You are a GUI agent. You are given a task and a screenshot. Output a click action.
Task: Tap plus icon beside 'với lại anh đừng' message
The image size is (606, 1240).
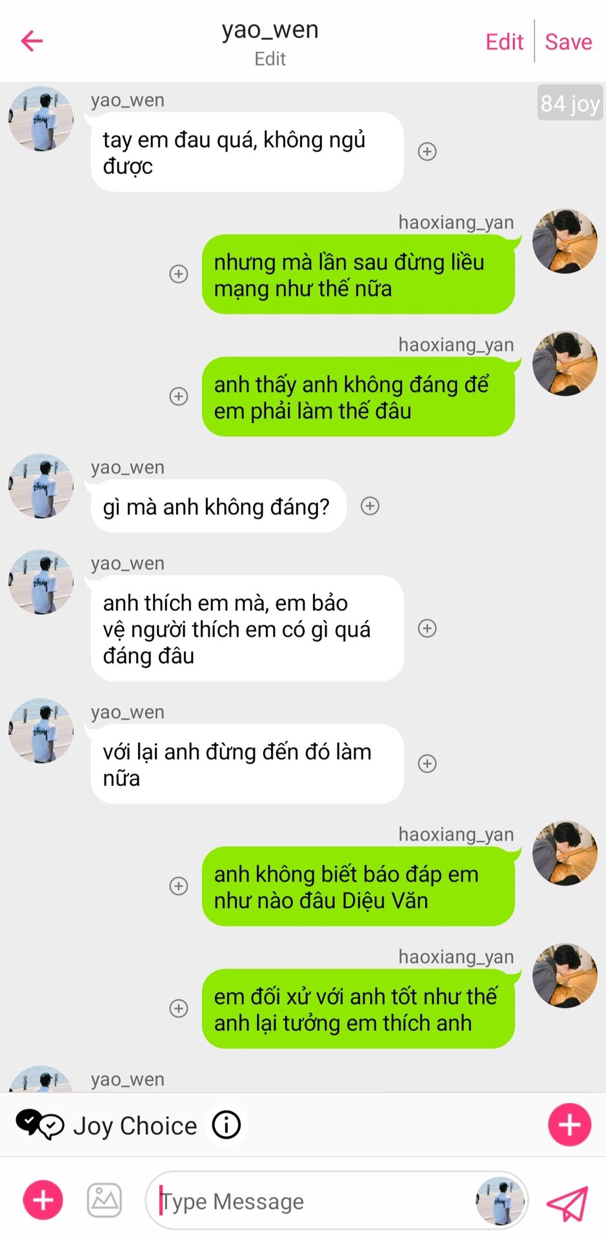(x=427, y=763)
